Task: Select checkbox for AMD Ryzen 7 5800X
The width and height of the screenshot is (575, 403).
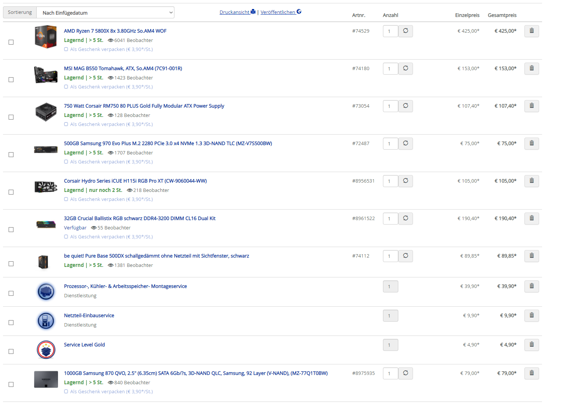Action: (x=11, y=42)
